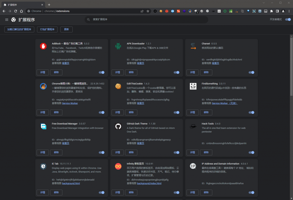Screen dimensions: 293x200
Task: Open a new browser tab
Action: (x=49, y=5)
